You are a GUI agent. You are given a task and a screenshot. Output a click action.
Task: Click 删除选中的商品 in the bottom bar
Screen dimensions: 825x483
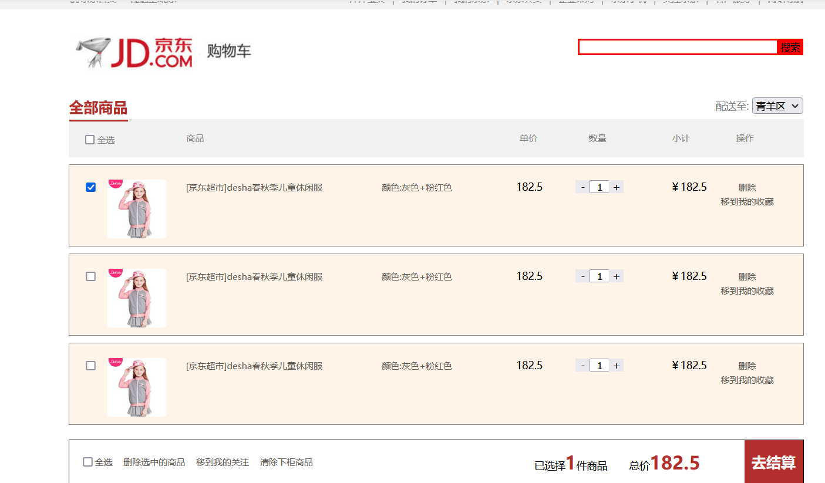154,462
